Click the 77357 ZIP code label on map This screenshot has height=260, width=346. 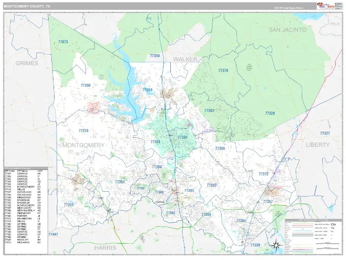(x=268, y=201)
